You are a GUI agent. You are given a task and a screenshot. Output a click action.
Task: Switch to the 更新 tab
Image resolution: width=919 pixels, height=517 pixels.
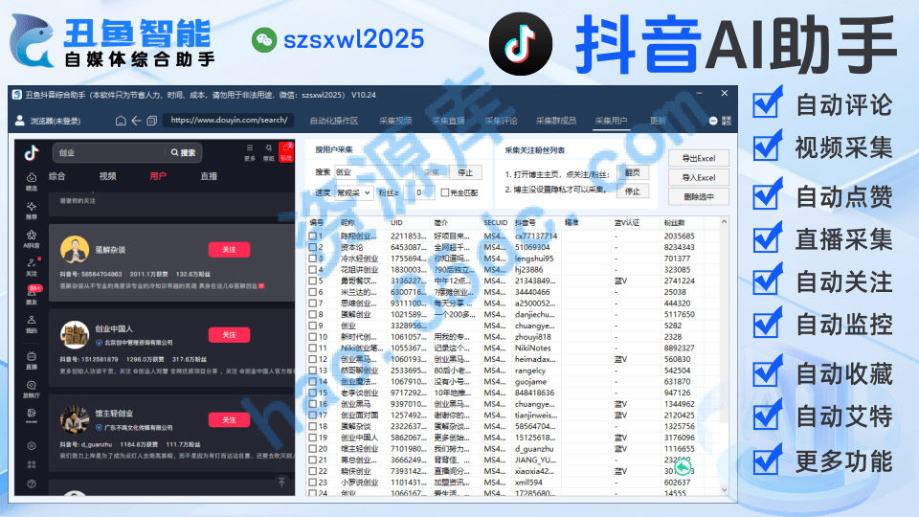click(x=658, y=121)
